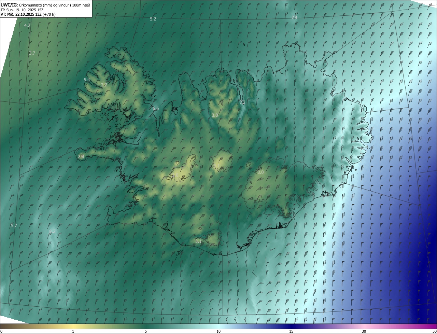Click the 5.7 value label
This screenshot has height=334, width=437.
pyautogui.click(x=14, y=225)
